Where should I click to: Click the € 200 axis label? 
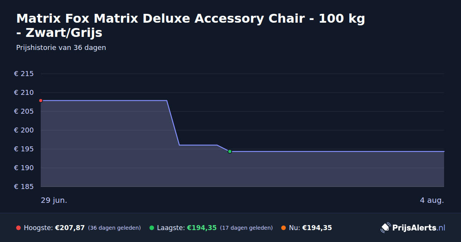click(x=24, y=130)
